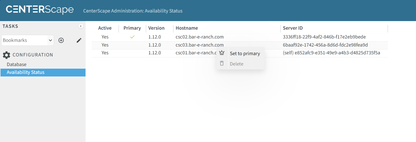Select the csc02.bar-e-ranch.com server row

[199, 37]
